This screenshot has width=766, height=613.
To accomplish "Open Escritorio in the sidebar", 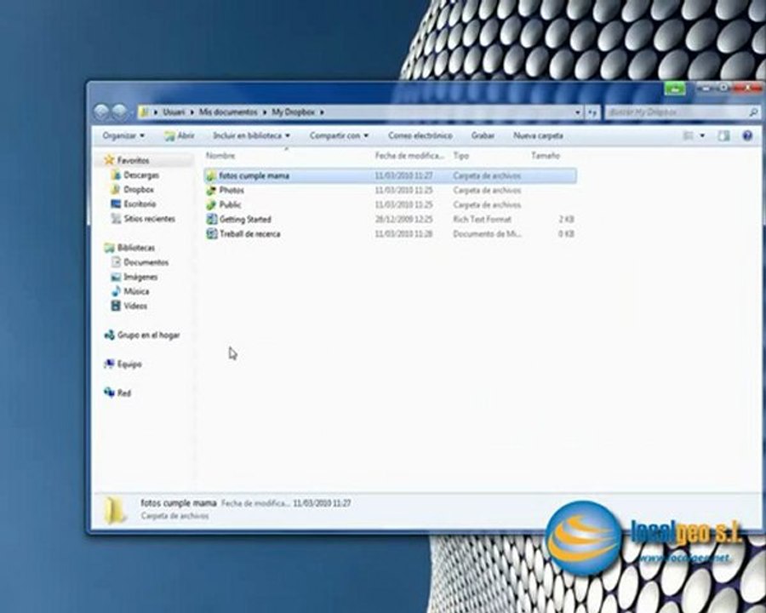I will click(x=140, y=203).
